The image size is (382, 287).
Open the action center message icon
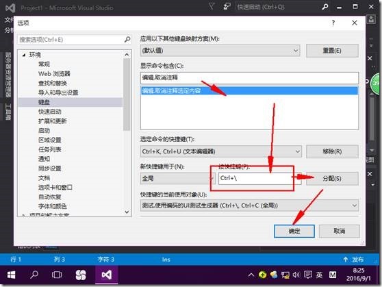[308, 275]
